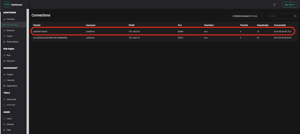Screen dimensions: 300x134
Task: Click the Topics sidebar icon
Action: tap(4, 36)
